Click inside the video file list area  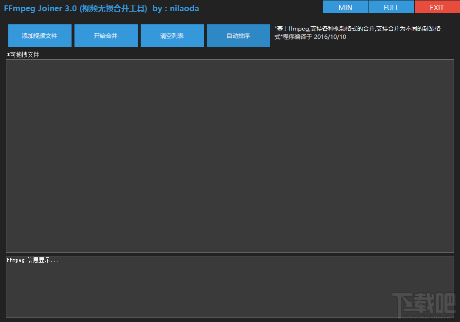pyautogui.click(x=230, y=156)
